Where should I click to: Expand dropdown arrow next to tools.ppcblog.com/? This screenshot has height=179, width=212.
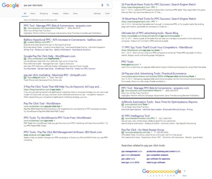pos(141,65)
